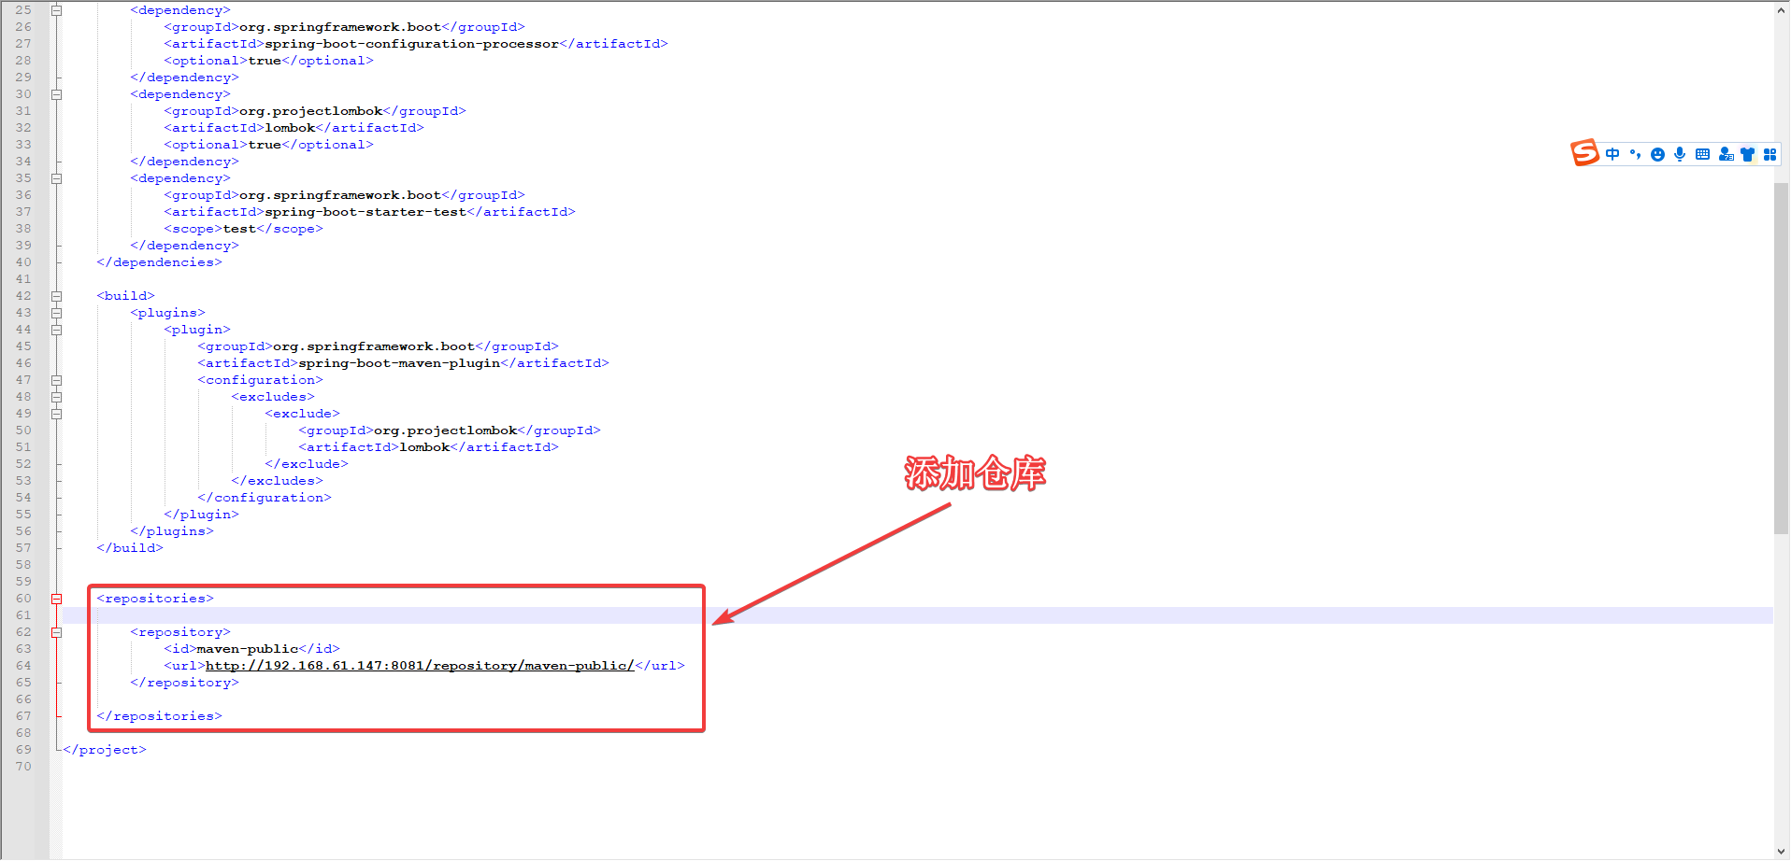
Task: Click the scrollbar up arrow
Action: 1781,9
